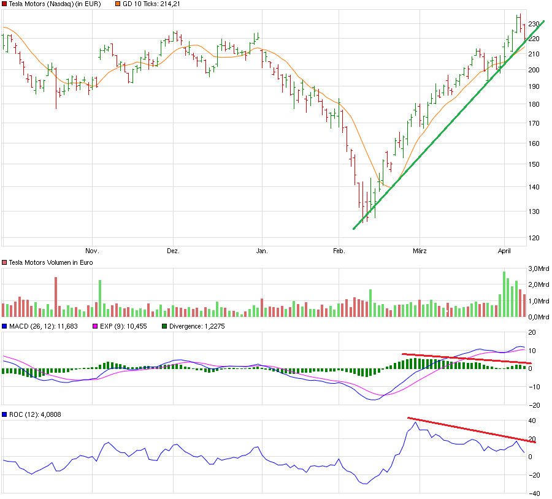This screenshot has width=552, height=499.
Task: Click the '2,0Mrd' volume axis value
Action: pos(539,285)
